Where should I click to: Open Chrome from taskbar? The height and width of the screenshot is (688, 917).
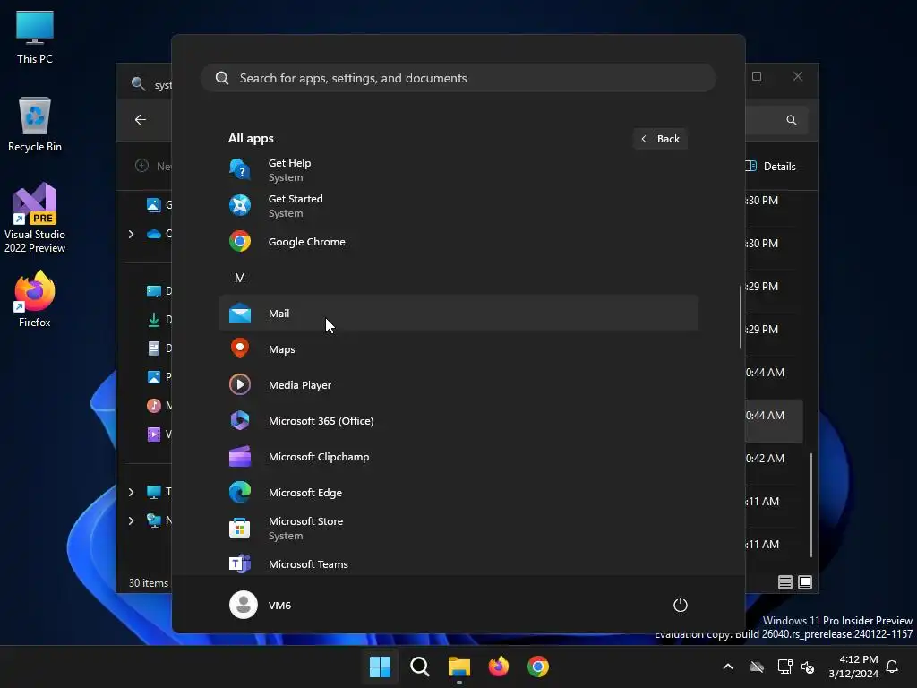click(x=538, y=666)
